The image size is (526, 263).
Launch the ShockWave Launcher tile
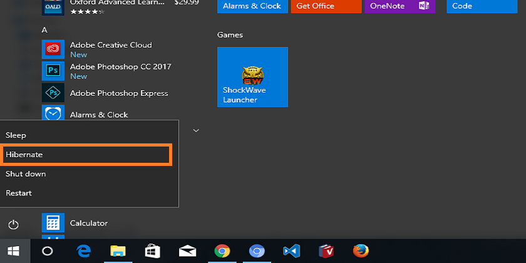coord(252,77)
